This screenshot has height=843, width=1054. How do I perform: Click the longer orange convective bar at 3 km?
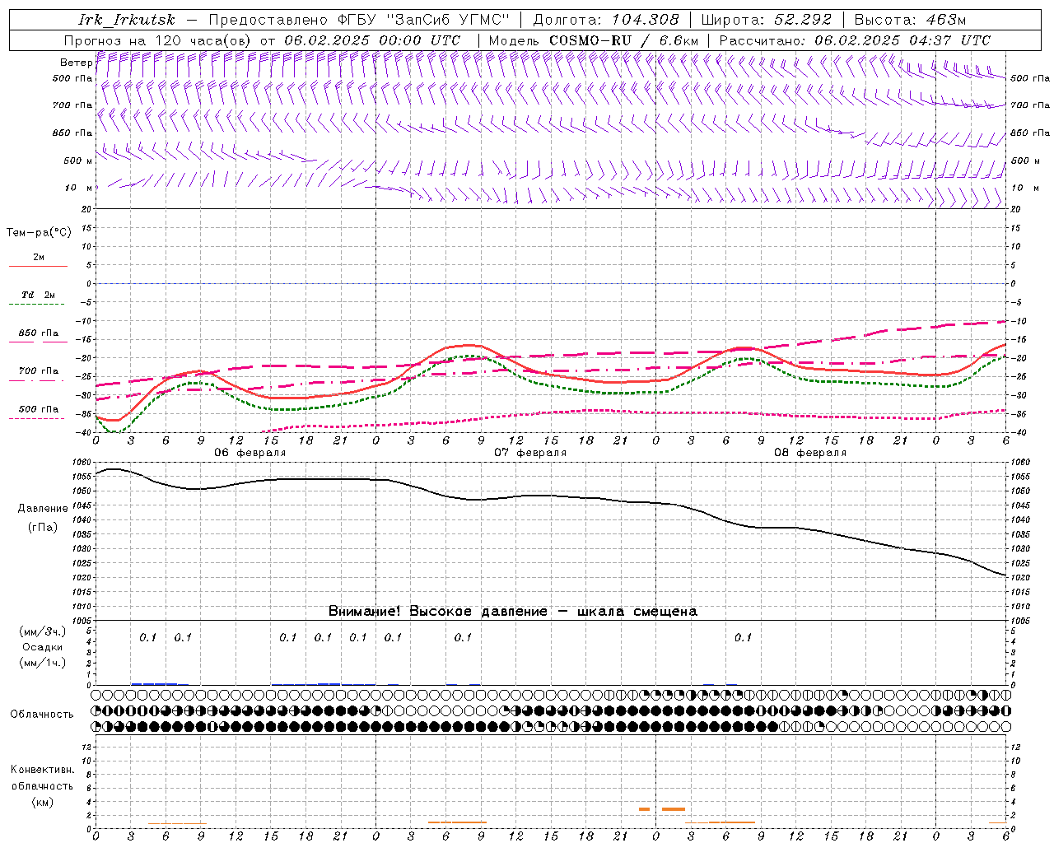(674, 809)
